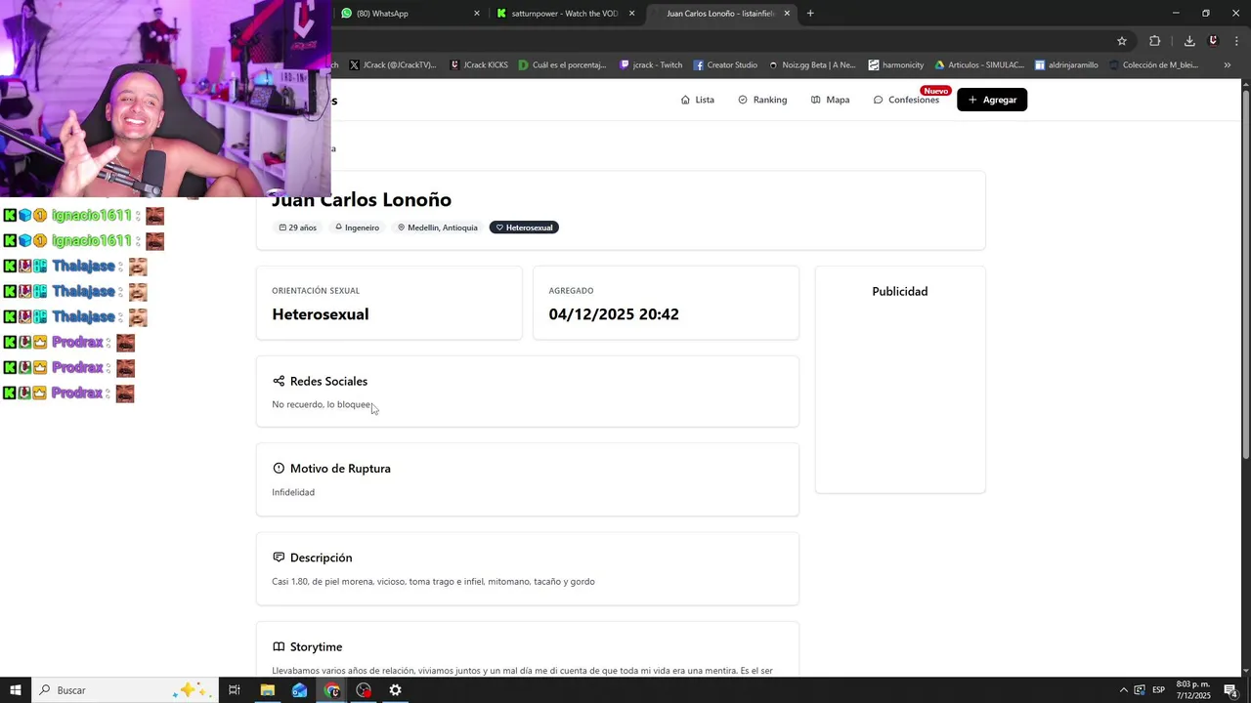Click the stream webcam overlay
This screenshot has height=703, width=1251.
pos(165,99)
